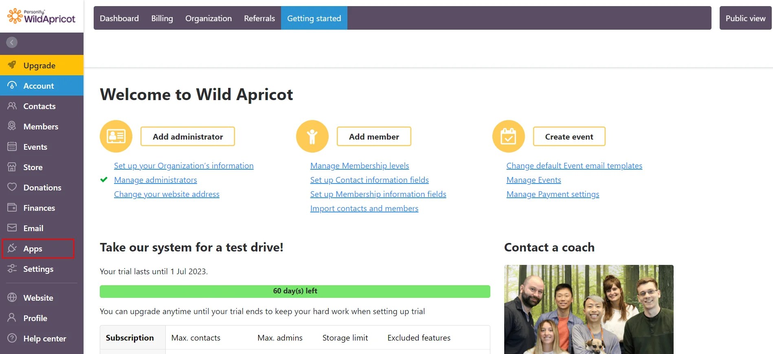The width and height of the screenshot is (773, 354).
Task: Open Import contacts and members link
Action: pyautogui.click(x=364, y=208)
